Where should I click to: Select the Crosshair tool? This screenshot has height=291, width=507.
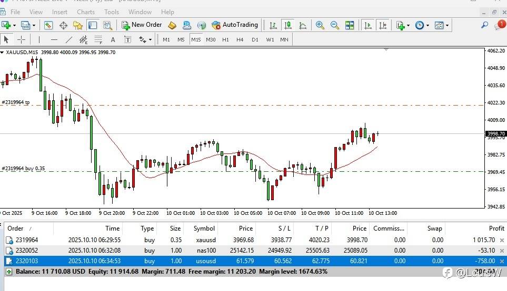[21, 39]
